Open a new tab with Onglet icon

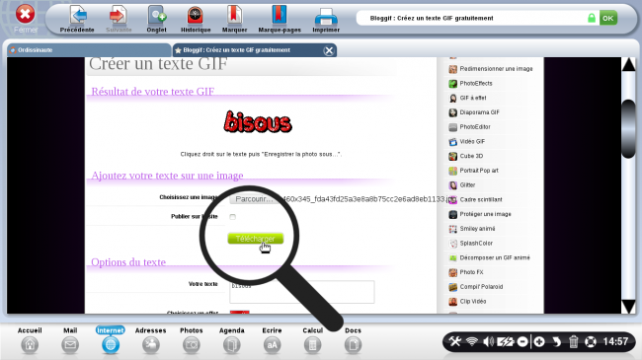coord(157,16)
